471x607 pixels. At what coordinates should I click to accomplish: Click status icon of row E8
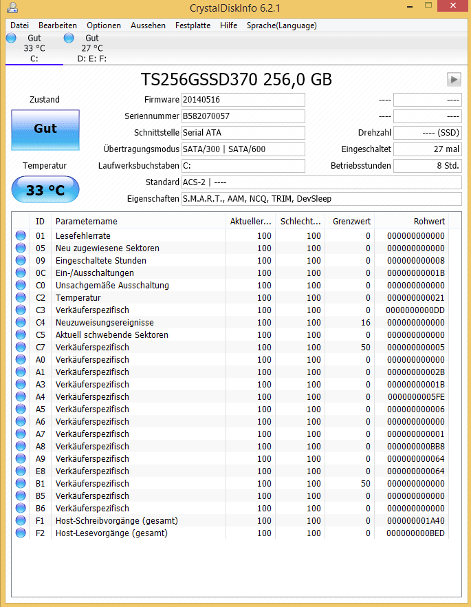coord(21,471)
